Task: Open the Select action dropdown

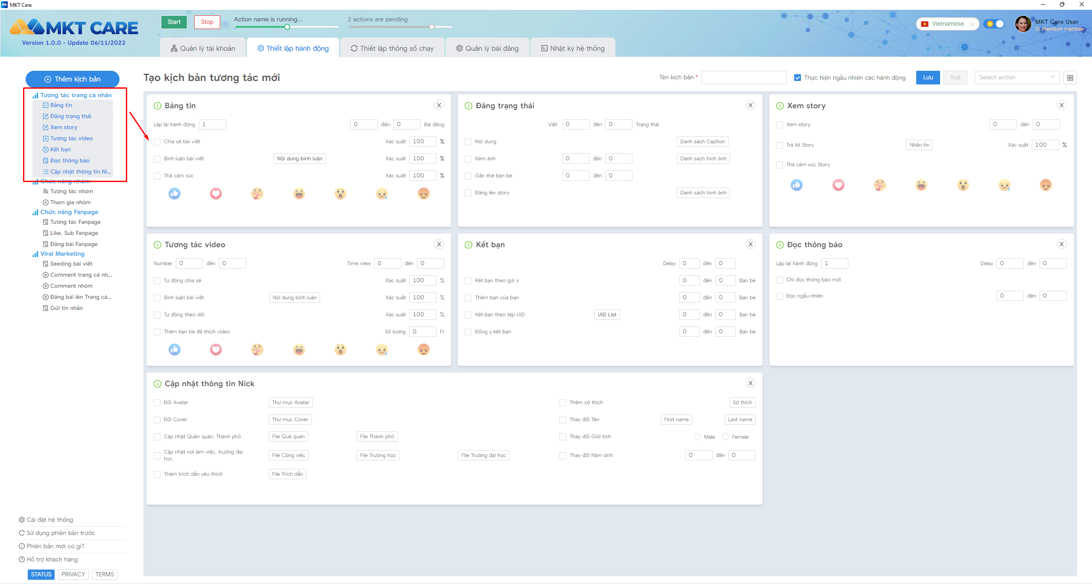Action: tap(1016, 78)
